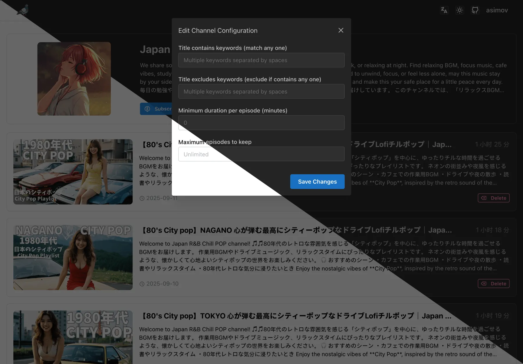Image resolution: width=523 pixels, height=364 pixels.
Task: Open the GitHub repository icon
Action: [x=475, y=10]
